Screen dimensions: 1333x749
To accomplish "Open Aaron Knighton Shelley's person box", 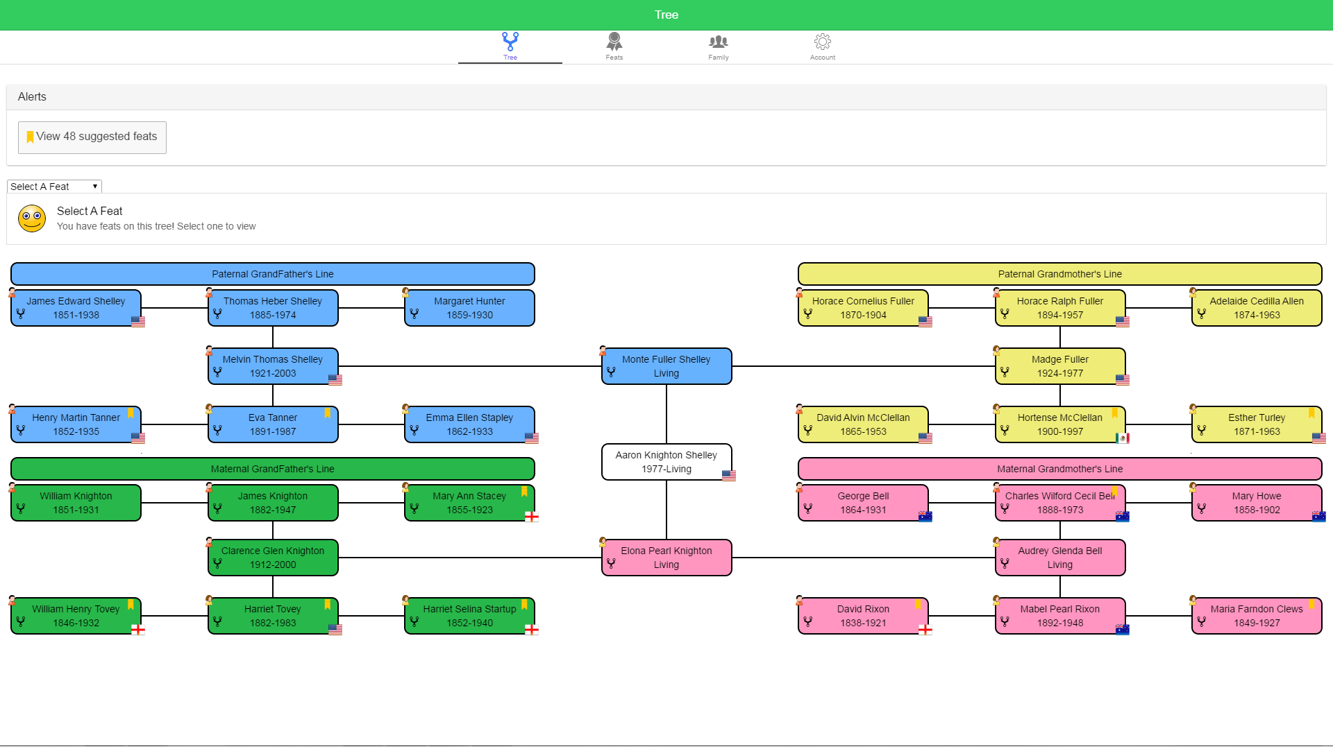I will click(x=666, y=462).
